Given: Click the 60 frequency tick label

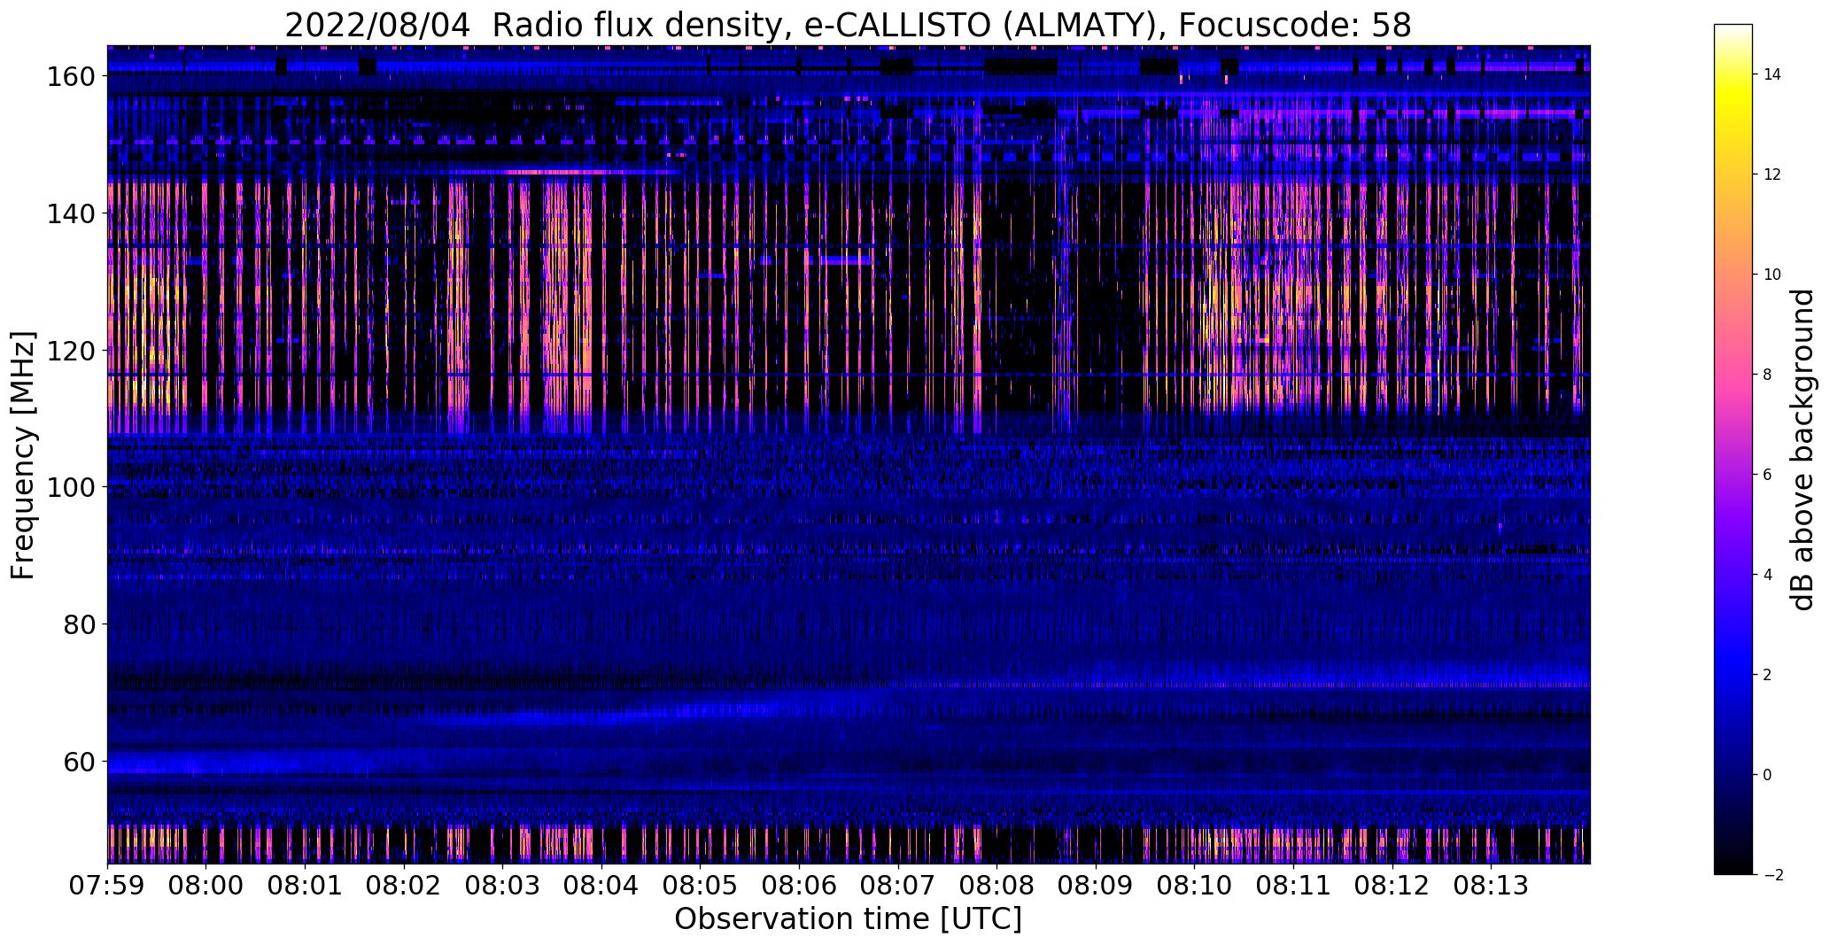Looking at the screenshot, I should [x=78, y=761].
